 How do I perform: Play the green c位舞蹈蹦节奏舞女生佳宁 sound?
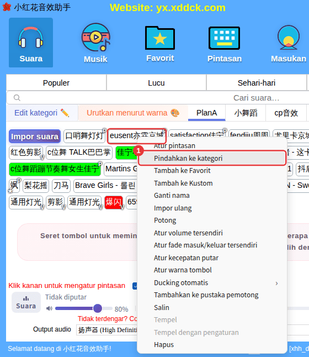(55, 169)
